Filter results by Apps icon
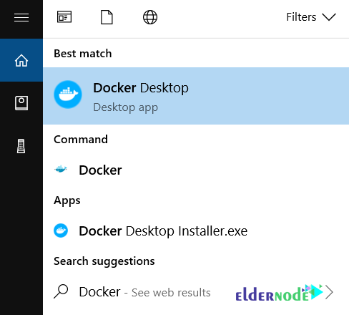This screenshot has height=315, width=349. tap(64, 17)
